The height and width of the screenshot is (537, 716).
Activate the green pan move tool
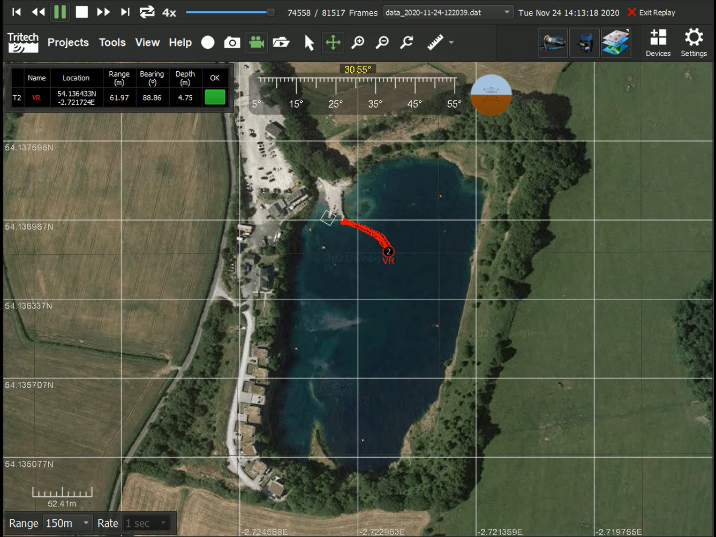(333, 42)
